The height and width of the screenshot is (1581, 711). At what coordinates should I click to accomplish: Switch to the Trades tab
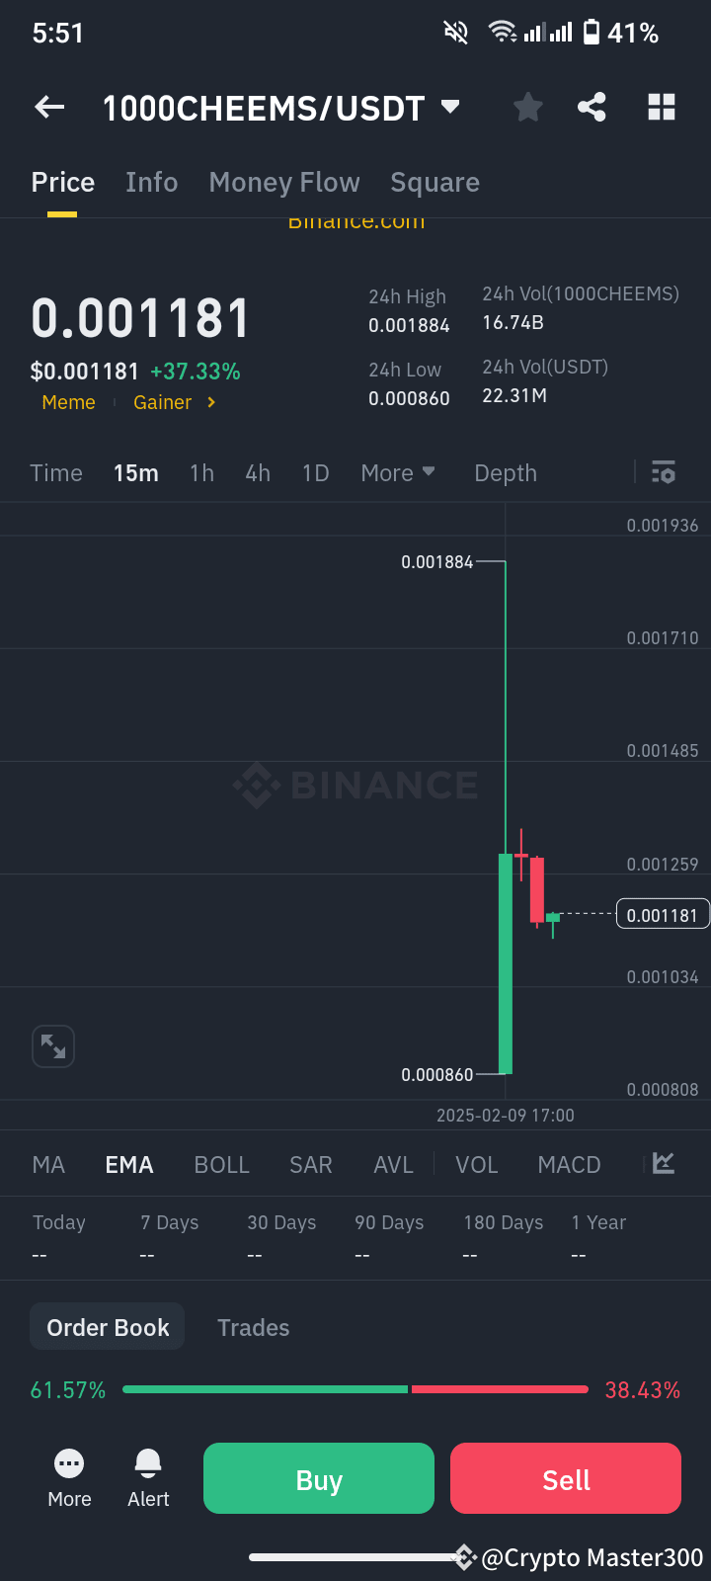(x=253, y=1327)
